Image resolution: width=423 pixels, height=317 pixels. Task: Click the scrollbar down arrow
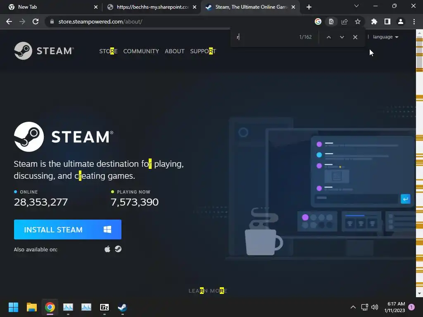pyautogui.click(x=419, y=293)
